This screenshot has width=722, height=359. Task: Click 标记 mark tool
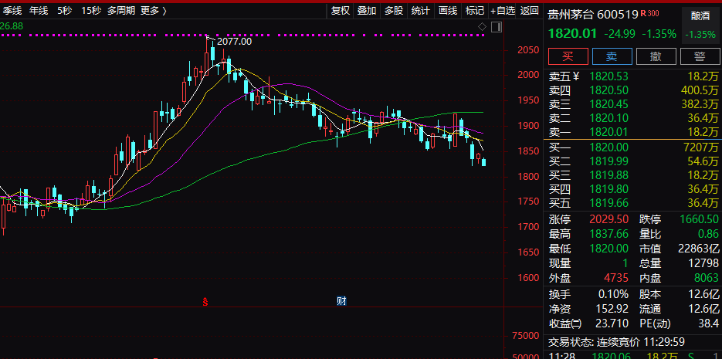[475, 11]
